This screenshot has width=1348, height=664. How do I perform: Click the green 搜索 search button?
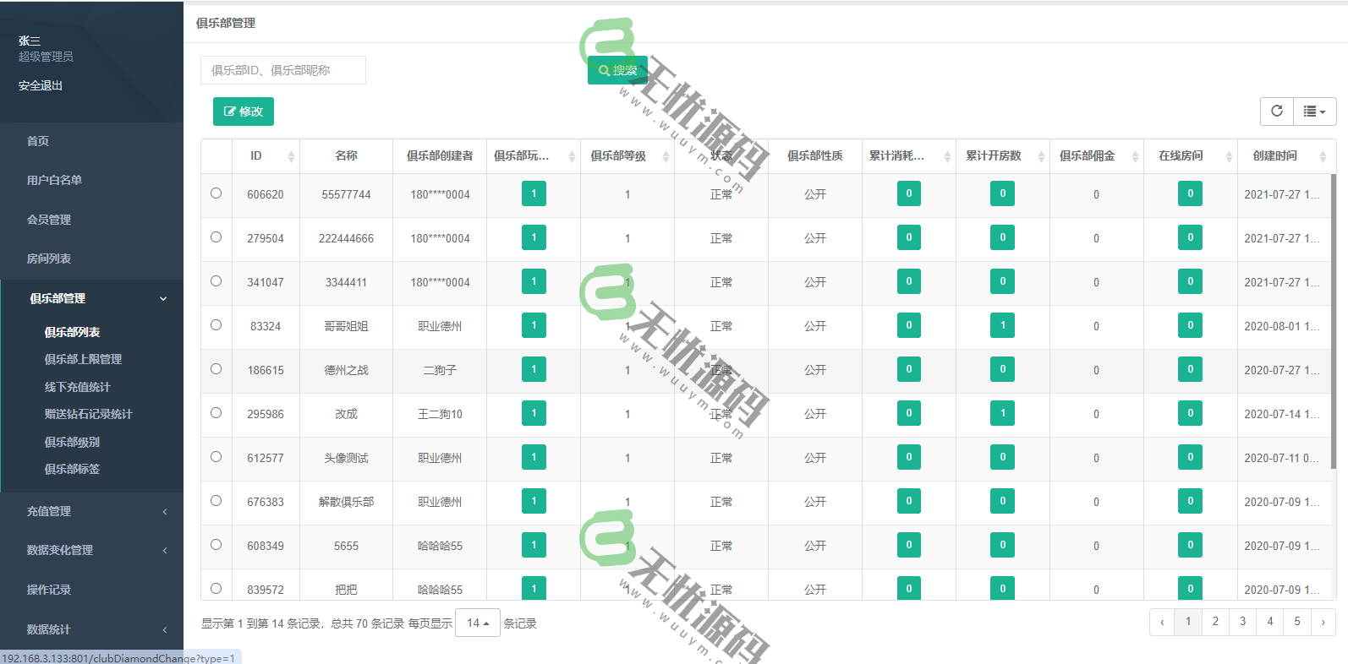coord(617,70)
